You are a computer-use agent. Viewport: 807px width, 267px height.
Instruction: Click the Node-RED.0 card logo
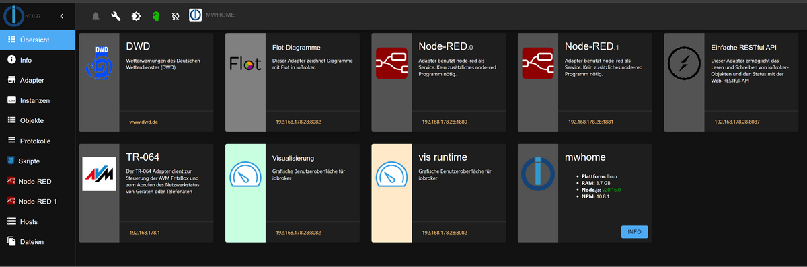[392, 64]
